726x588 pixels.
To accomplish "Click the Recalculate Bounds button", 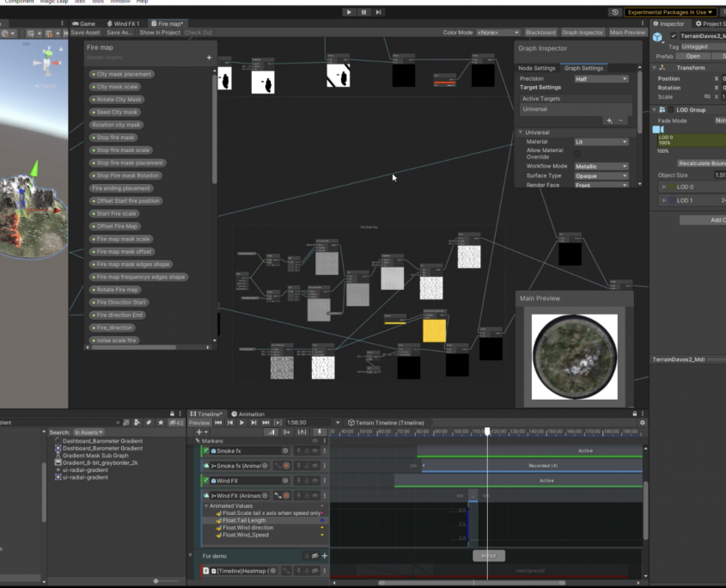I will click(701, 162).
